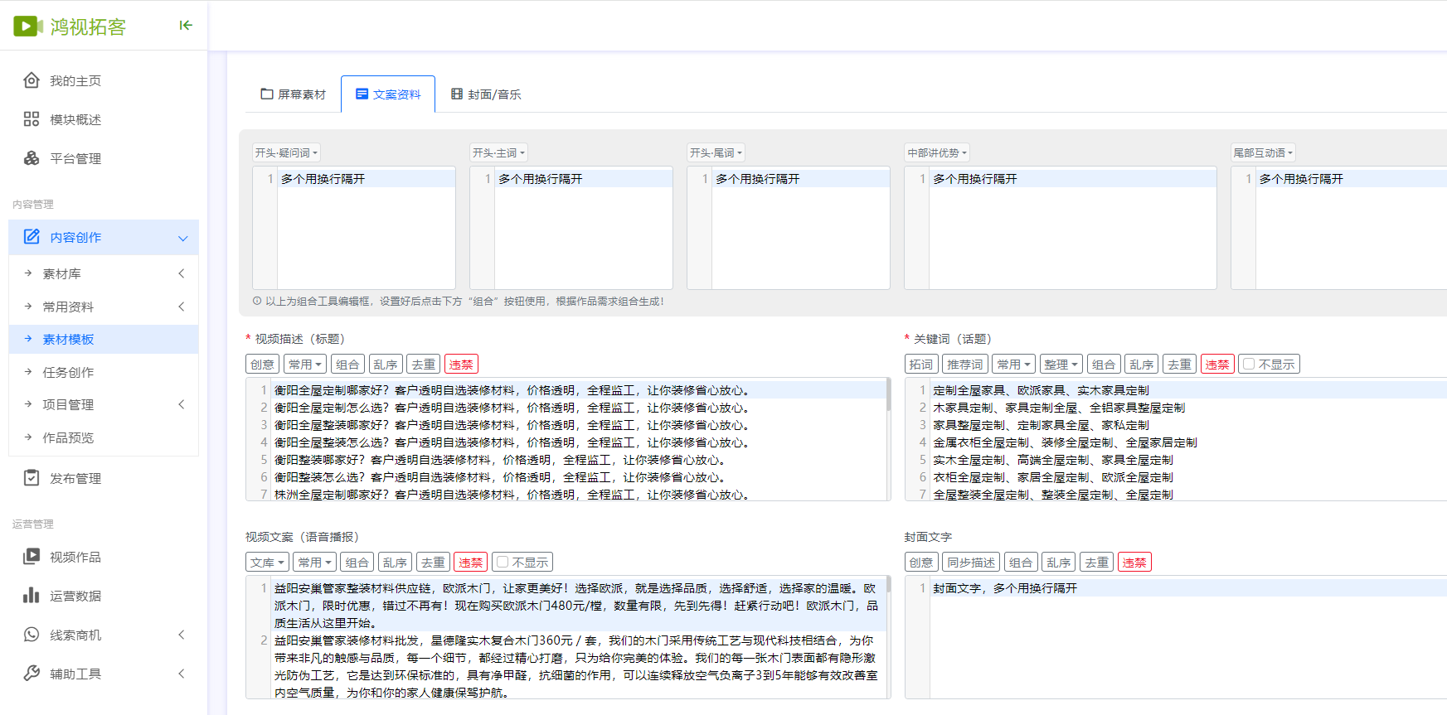Collapse the sidebar with the arrow icon
This screenshot has width=1447, height=715.
point(186,26)
